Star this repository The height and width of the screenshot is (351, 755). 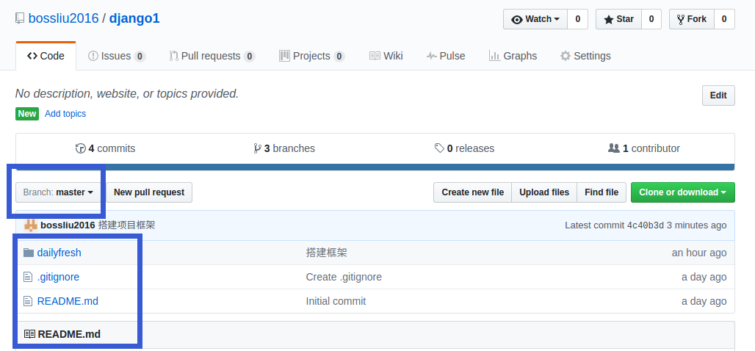pyautogui.click(x=618, y=19)
